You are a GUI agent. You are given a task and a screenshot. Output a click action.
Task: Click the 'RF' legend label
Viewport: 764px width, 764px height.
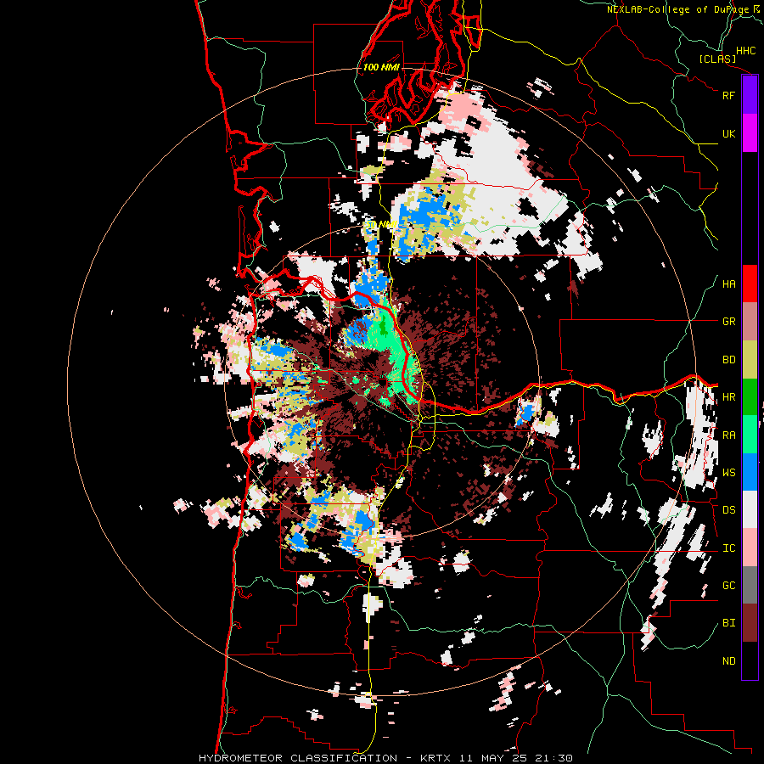pos(728,95)
